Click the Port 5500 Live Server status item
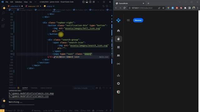The image size is (200, 112). pyautogui.click(x=85, y=111)
